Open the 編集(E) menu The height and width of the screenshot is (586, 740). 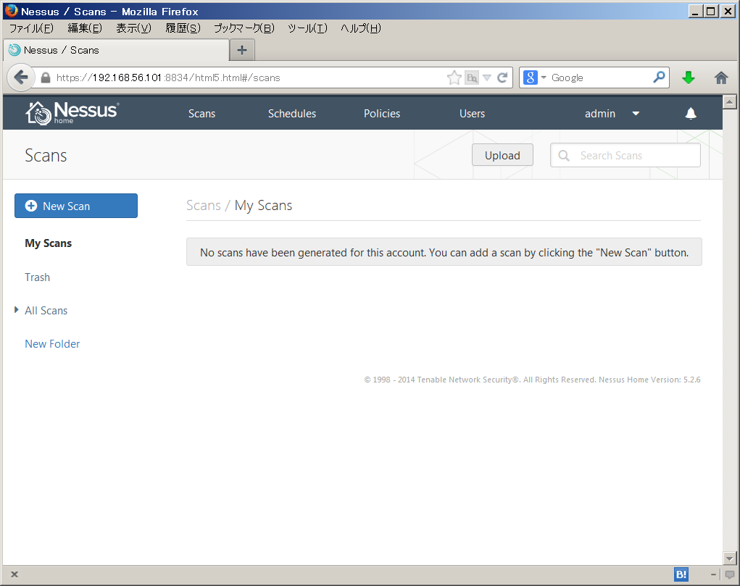click(x=85, y=28)
